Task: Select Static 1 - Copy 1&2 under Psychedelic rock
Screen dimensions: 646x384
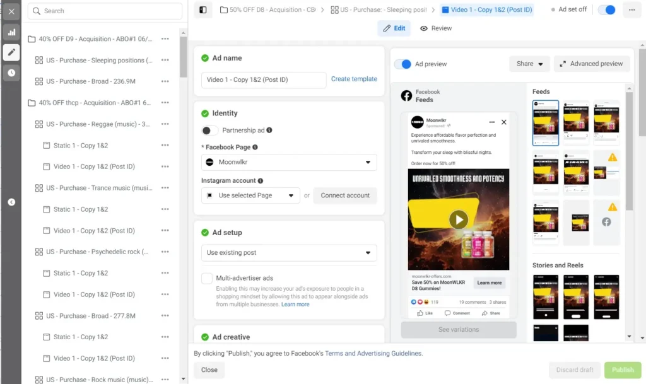Action: [x=81, y=273]
